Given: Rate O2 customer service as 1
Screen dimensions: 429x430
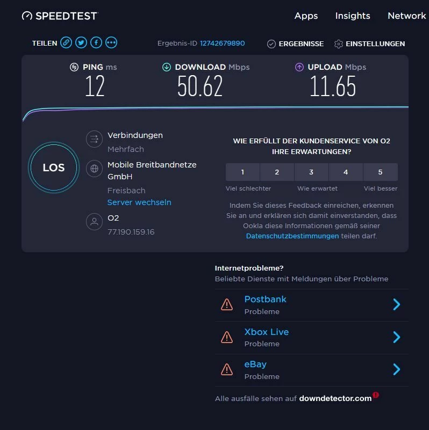Looking at the screenshot, I should coord(242,172).
